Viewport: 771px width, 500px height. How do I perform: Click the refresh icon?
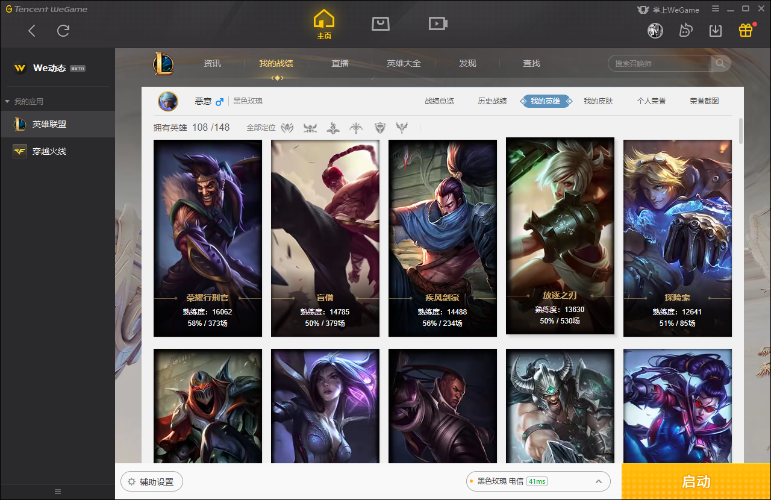coord(63,31)
